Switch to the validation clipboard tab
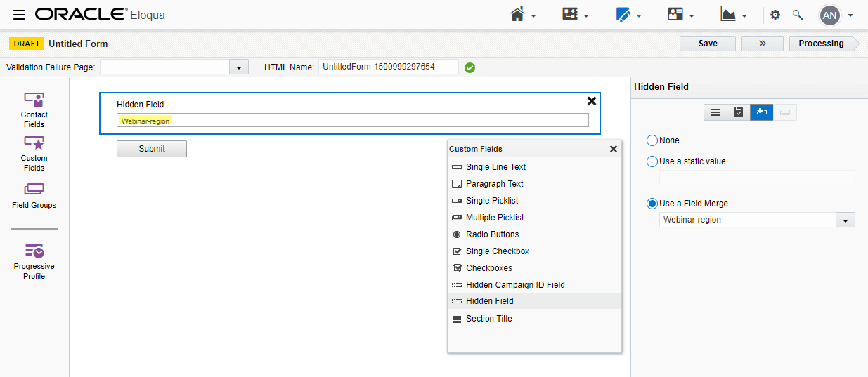Screen dimensions: 868x377 coord(739,112)
